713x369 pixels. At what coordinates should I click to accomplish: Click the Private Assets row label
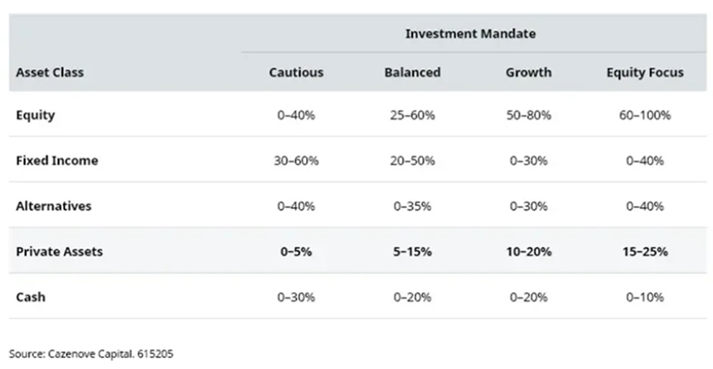pos(59,251)
